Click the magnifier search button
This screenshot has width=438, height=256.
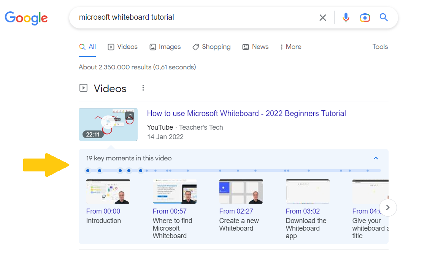tap(384, 17)
